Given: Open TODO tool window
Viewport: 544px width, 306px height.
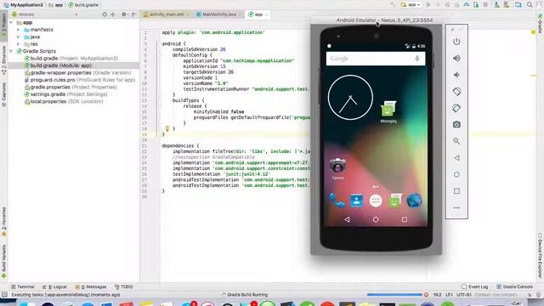Looking at the screenshot, I should (x=123, y=287).
